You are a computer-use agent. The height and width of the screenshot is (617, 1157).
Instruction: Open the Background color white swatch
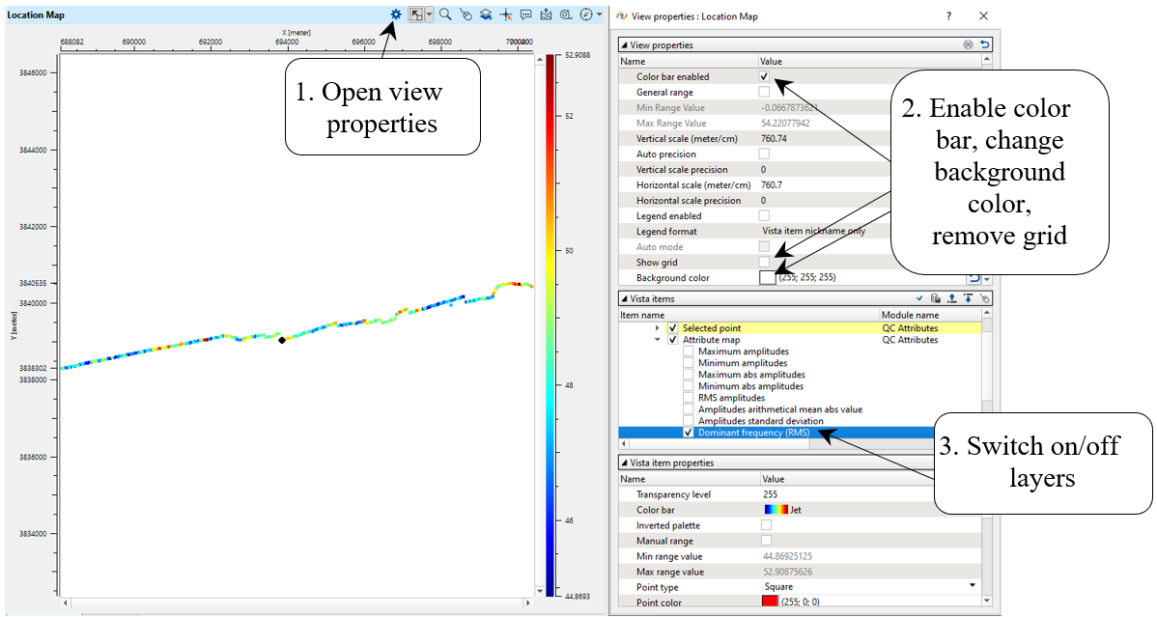pos(768,278)
